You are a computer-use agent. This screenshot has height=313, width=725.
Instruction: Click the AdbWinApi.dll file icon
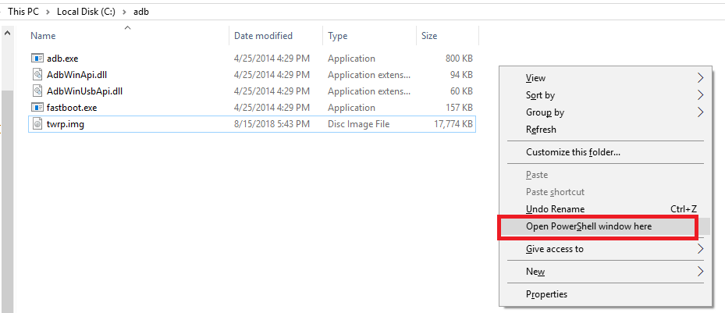pos(37,74)
